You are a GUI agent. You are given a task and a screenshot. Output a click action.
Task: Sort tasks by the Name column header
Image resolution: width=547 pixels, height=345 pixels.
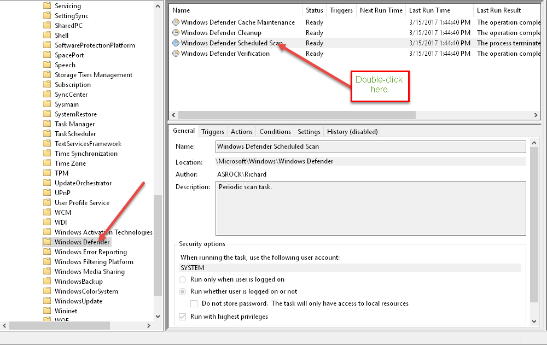pos(235,10)
